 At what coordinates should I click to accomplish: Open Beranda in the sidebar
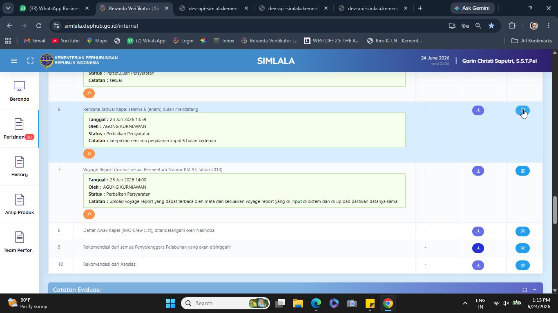(x=19, y=91)
